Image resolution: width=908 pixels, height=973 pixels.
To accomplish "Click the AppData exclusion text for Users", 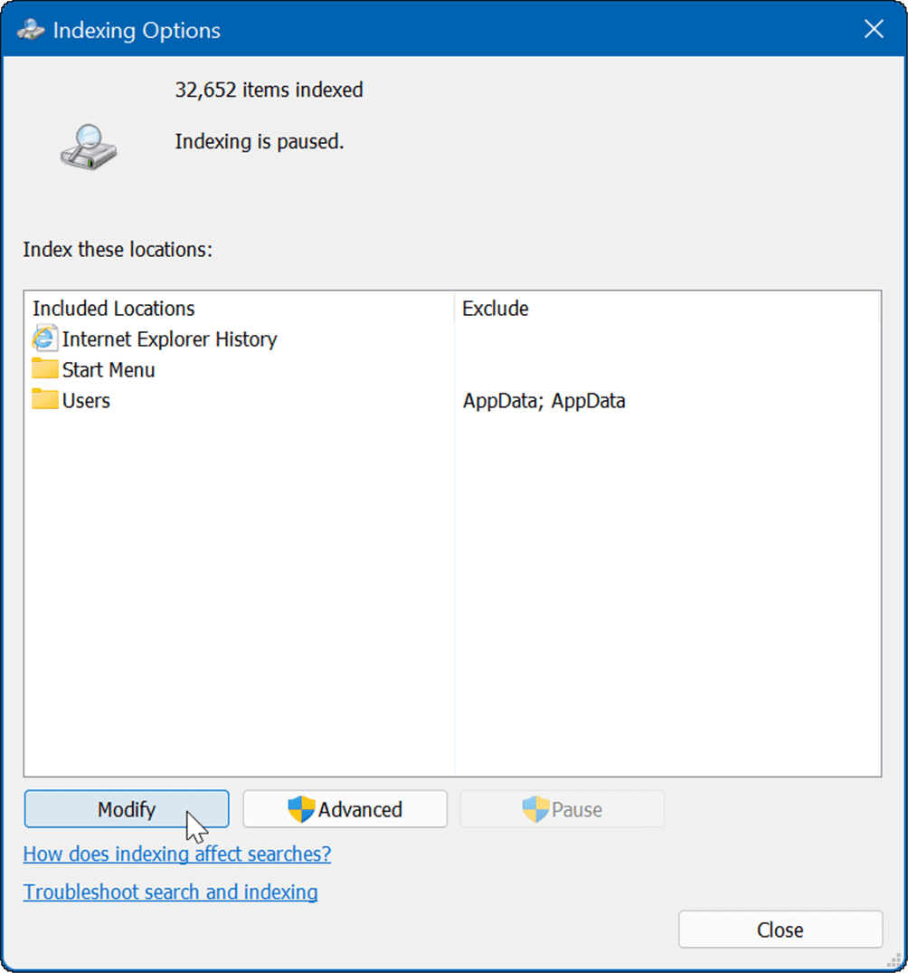I will pos(543,400).
